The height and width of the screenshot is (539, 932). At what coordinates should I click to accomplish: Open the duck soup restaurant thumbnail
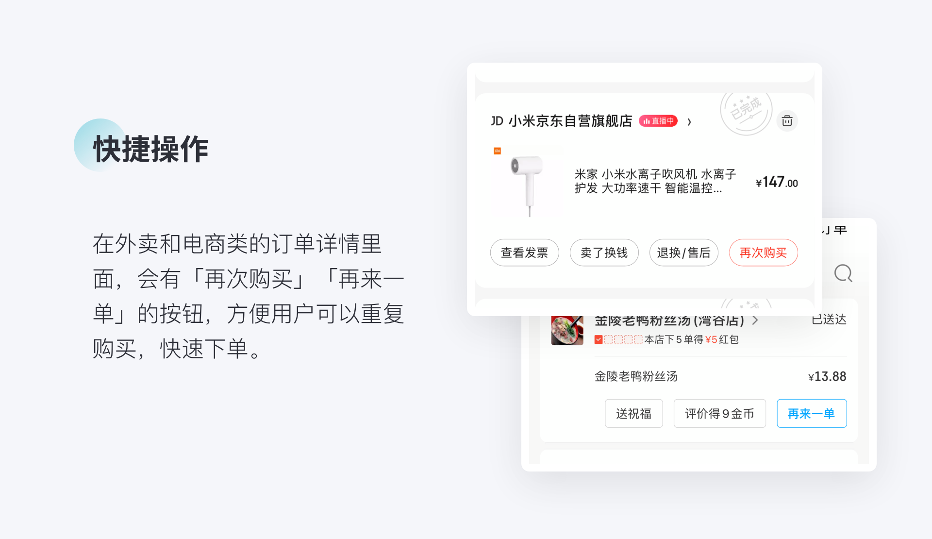[x=567, y=330]
